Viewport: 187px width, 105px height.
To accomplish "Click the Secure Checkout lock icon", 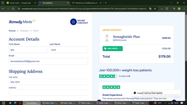I will click(x=73, y=22).
